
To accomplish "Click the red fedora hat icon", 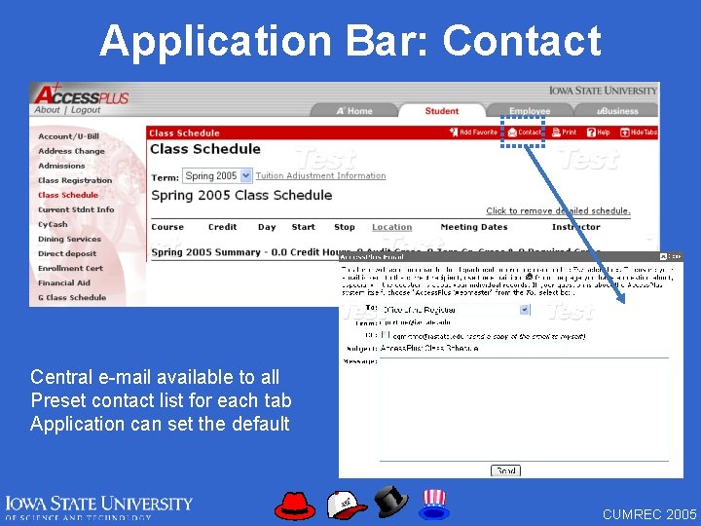I will click(x=294, y=506).
